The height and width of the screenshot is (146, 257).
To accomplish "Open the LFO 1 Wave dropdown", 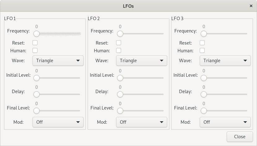I will [x=58, y=61].
